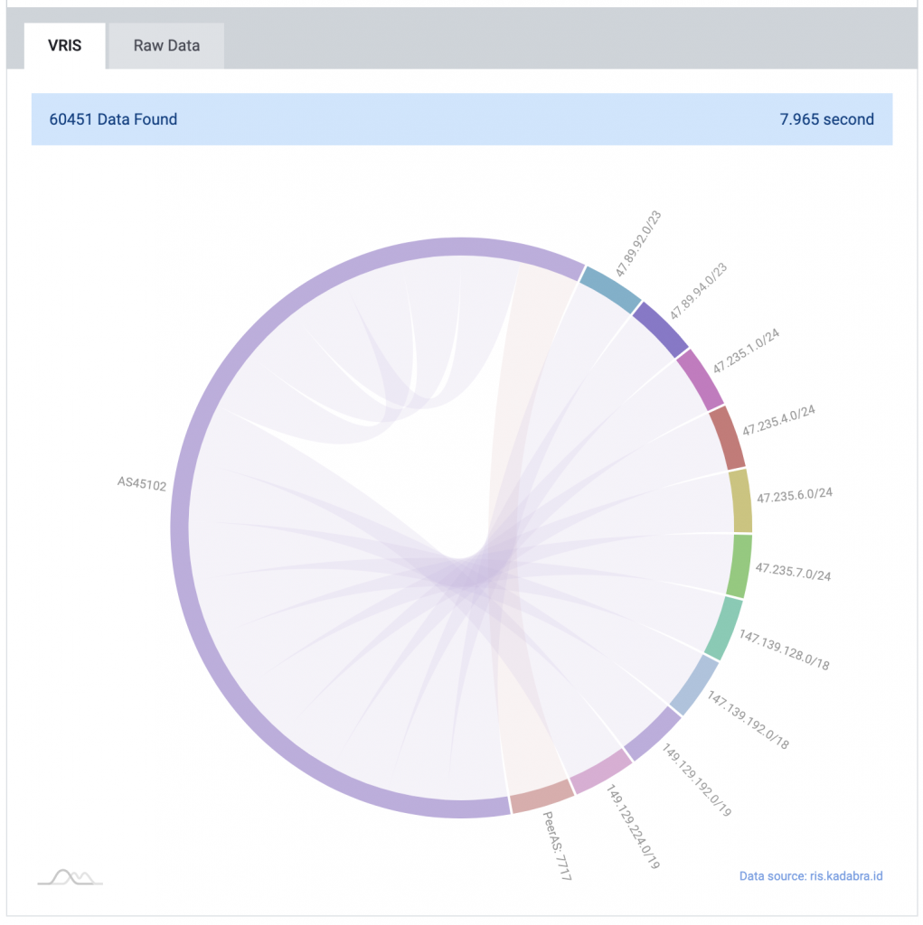Click the AS45102 label text
The width and height of the screenshot is (923, 925).
click(x=142, y=484)
